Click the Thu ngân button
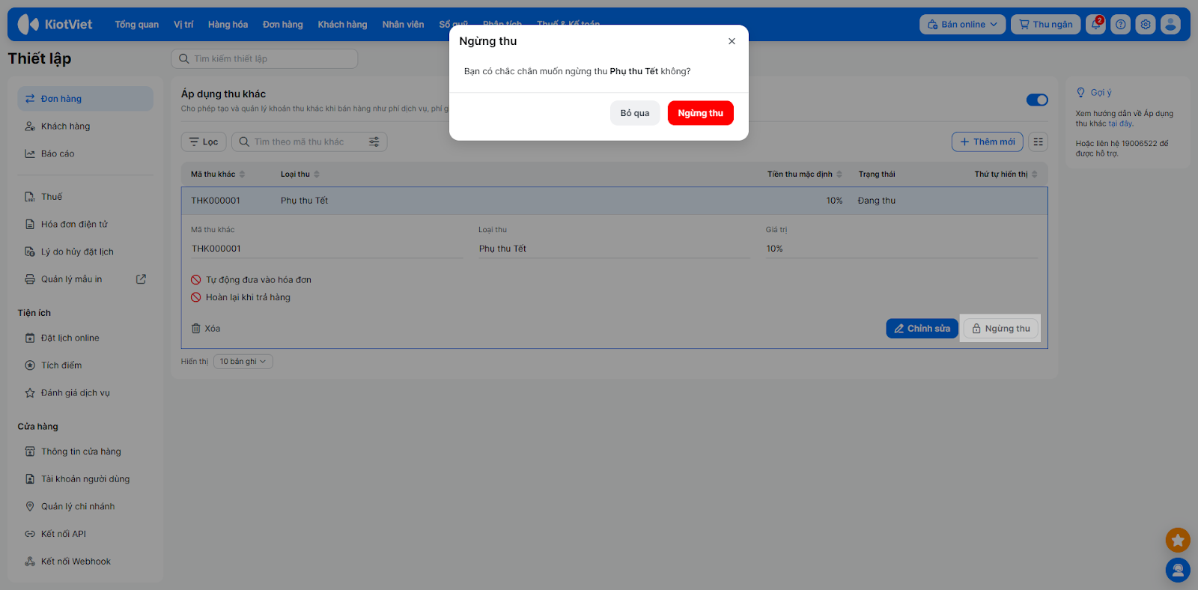1198x590 pixels. point(1046,25)
